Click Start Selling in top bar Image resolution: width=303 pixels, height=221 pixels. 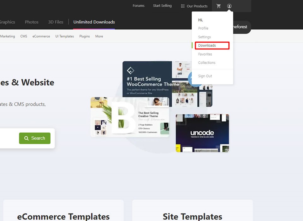(x=162, y=6)
